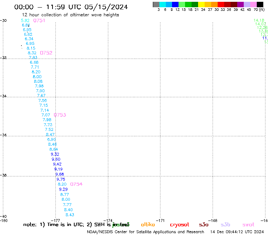Click the NOAA/NESDIS footer credit text

(x=146, y=232)
